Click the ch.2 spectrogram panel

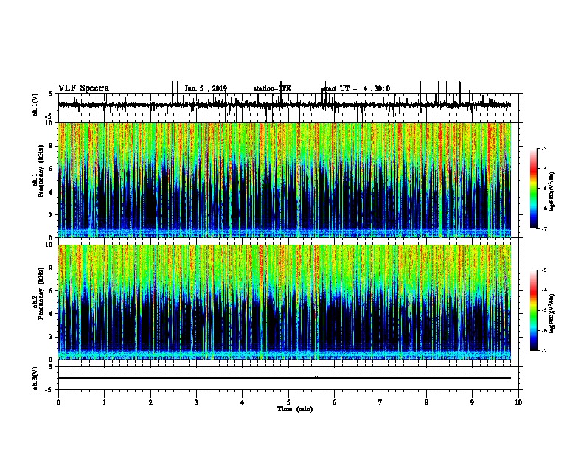pyautogui.click(x=285, y=302)
